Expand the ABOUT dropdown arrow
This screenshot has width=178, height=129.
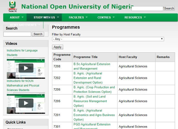tap(23, 17)
